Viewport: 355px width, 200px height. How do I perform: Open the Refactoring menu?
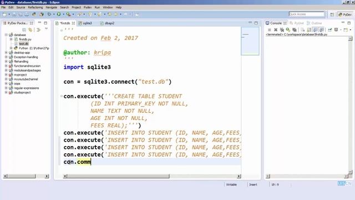(x=35, y=7)
